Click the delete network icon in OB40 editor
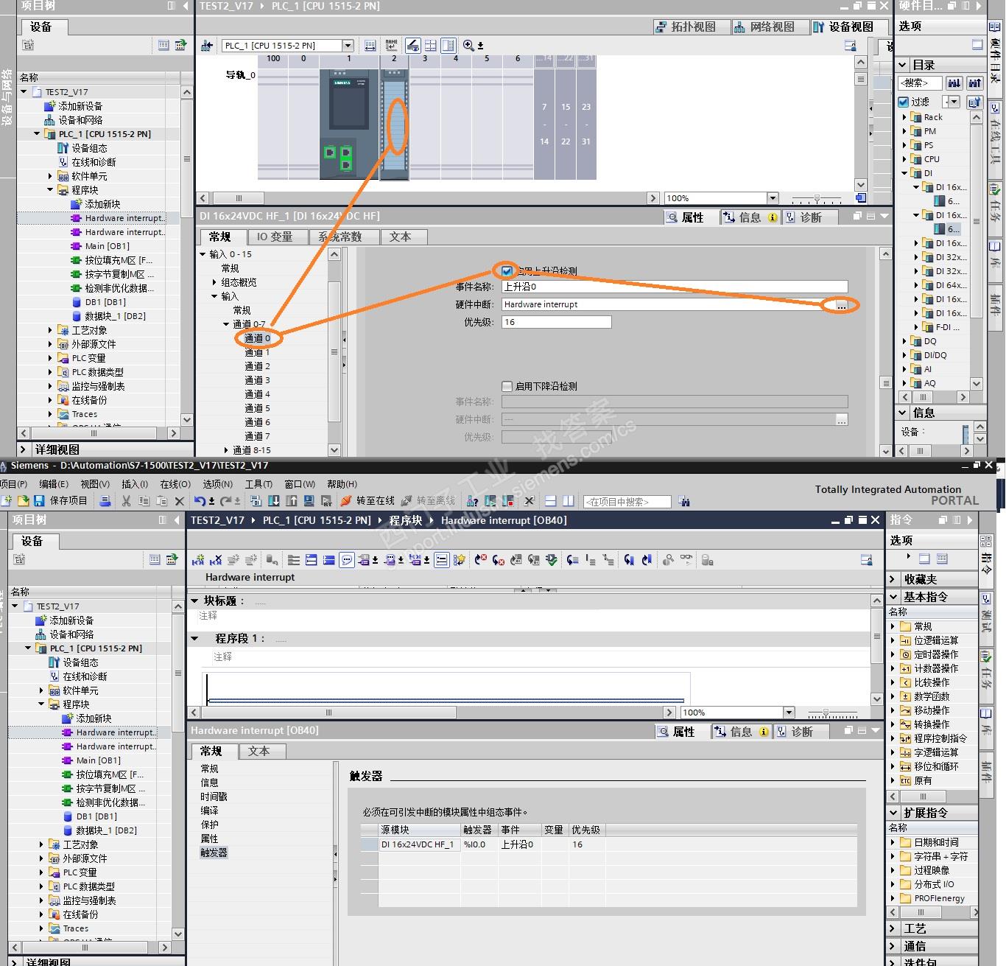Screen dimensions: 1006x966 (216, 560)
